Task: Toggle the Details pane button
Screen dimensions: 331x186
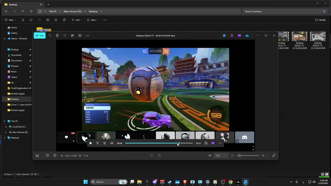Action: (320, 20)
